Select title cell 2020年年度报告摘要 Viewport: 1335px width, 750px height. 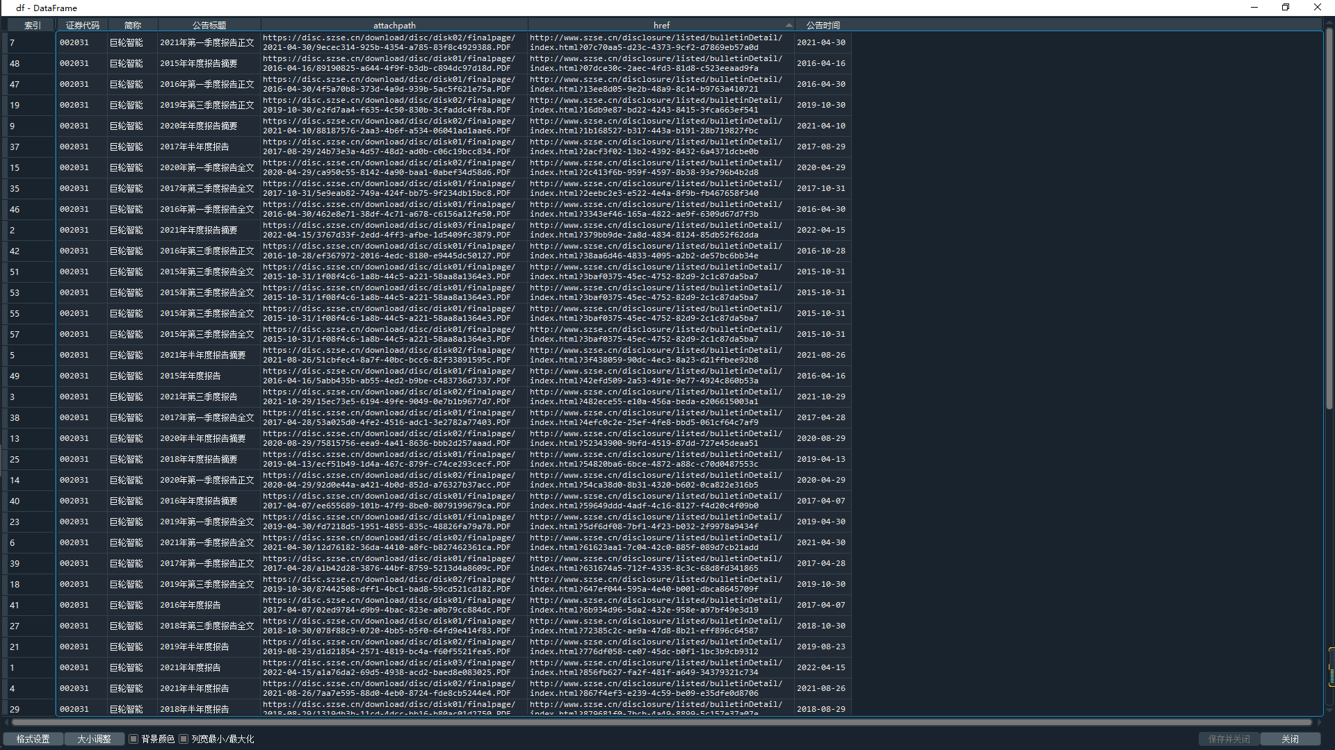(x=209, y=126)
